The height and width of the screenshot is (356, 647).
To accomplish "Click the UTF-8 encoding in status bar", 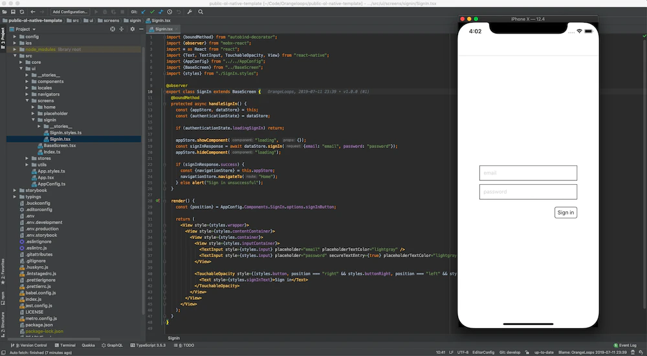I will [463, 352].
